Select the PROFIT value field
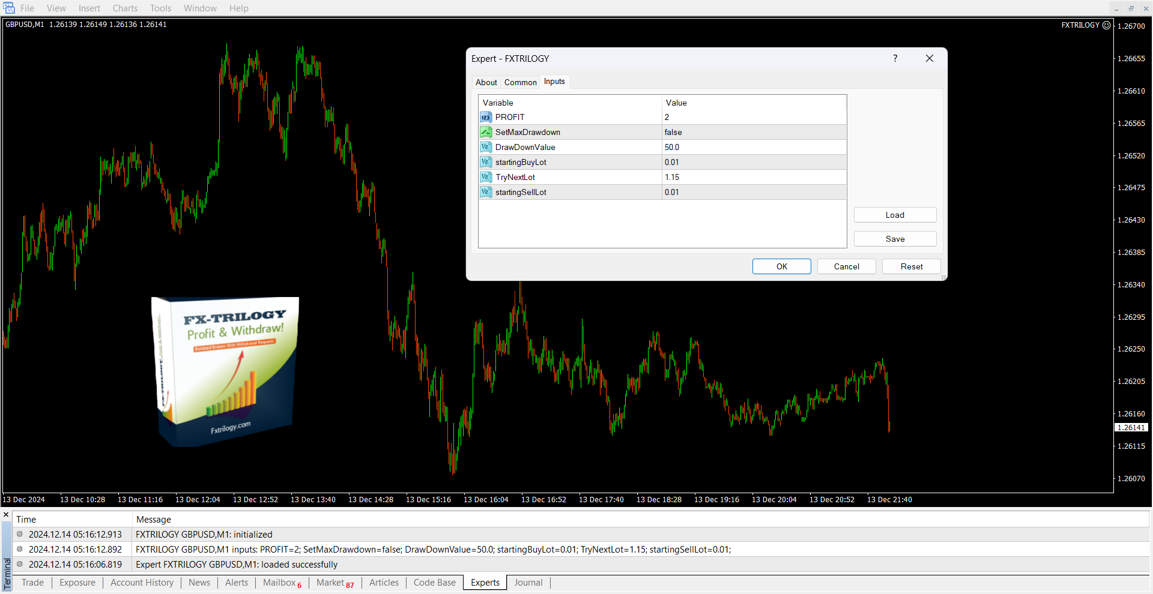Screen dimensions: 1153x594 click(x=754, y=118)
